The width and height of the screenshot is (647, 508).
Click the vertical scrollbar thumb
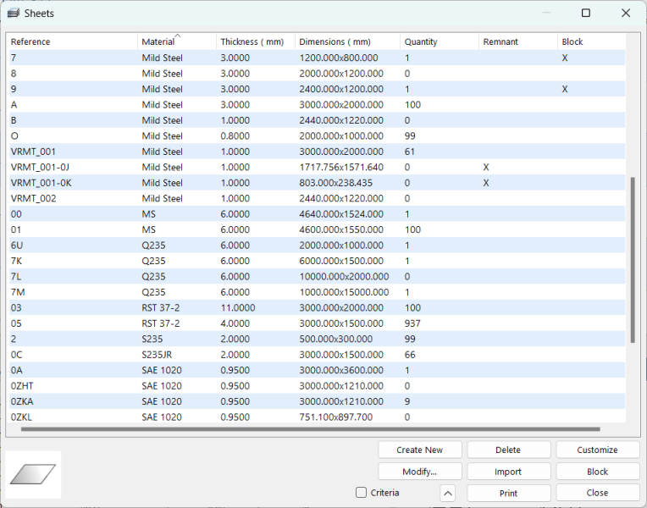click(633, 258)
